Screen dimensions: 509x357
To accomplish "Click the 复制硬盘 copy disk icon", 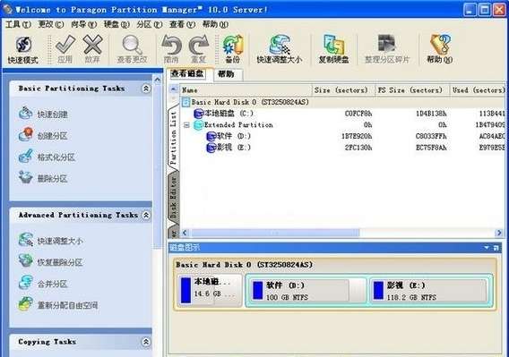I will coord(333,49).
